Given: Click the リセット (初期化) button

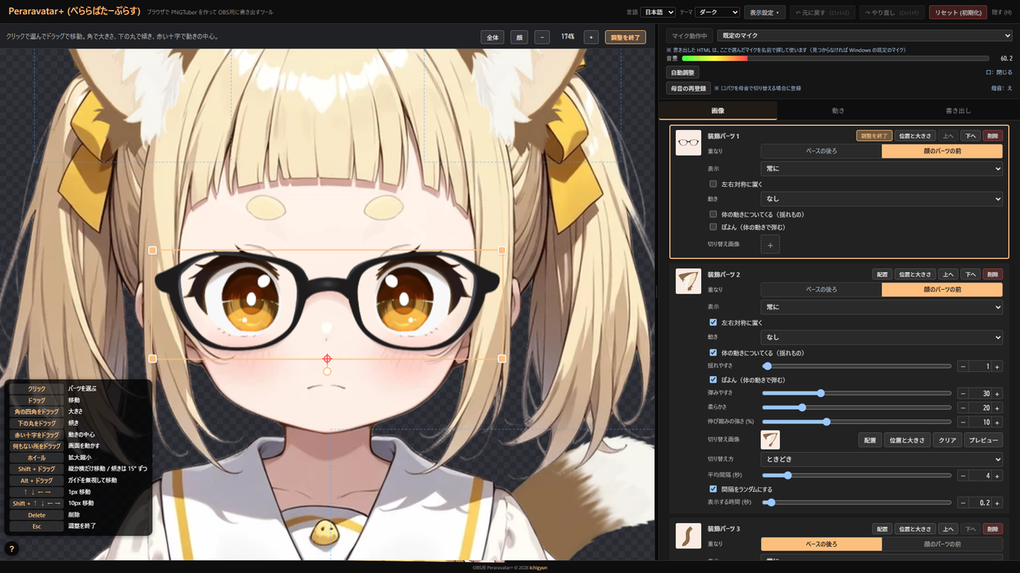Looking at the screenshot, I should point(958,12).
